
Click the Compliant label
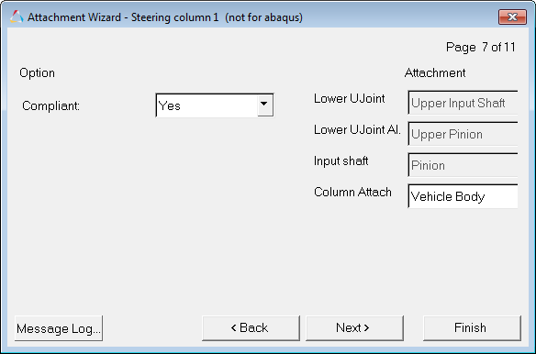point(50,106)
